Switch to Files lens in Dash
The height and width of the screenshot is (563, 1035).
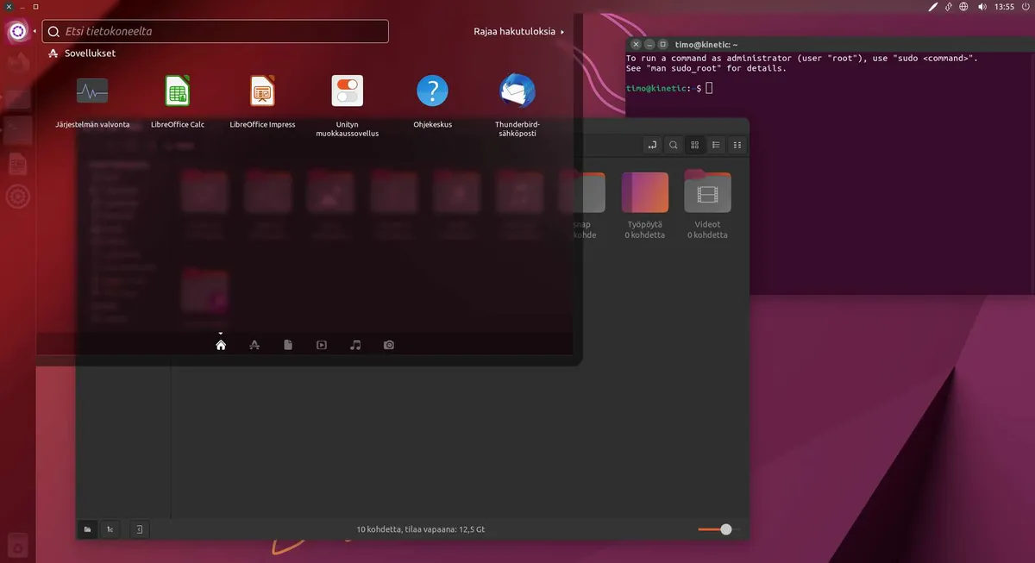[x=288, y=345]
